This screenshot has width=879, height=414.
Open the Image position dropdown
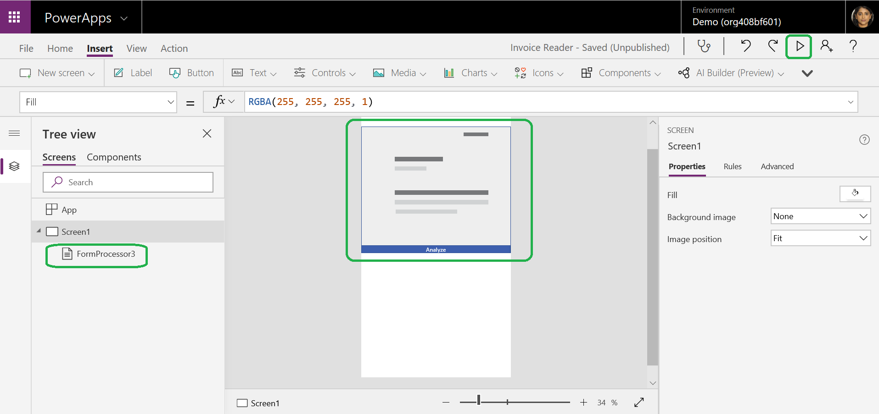point(820,238)
